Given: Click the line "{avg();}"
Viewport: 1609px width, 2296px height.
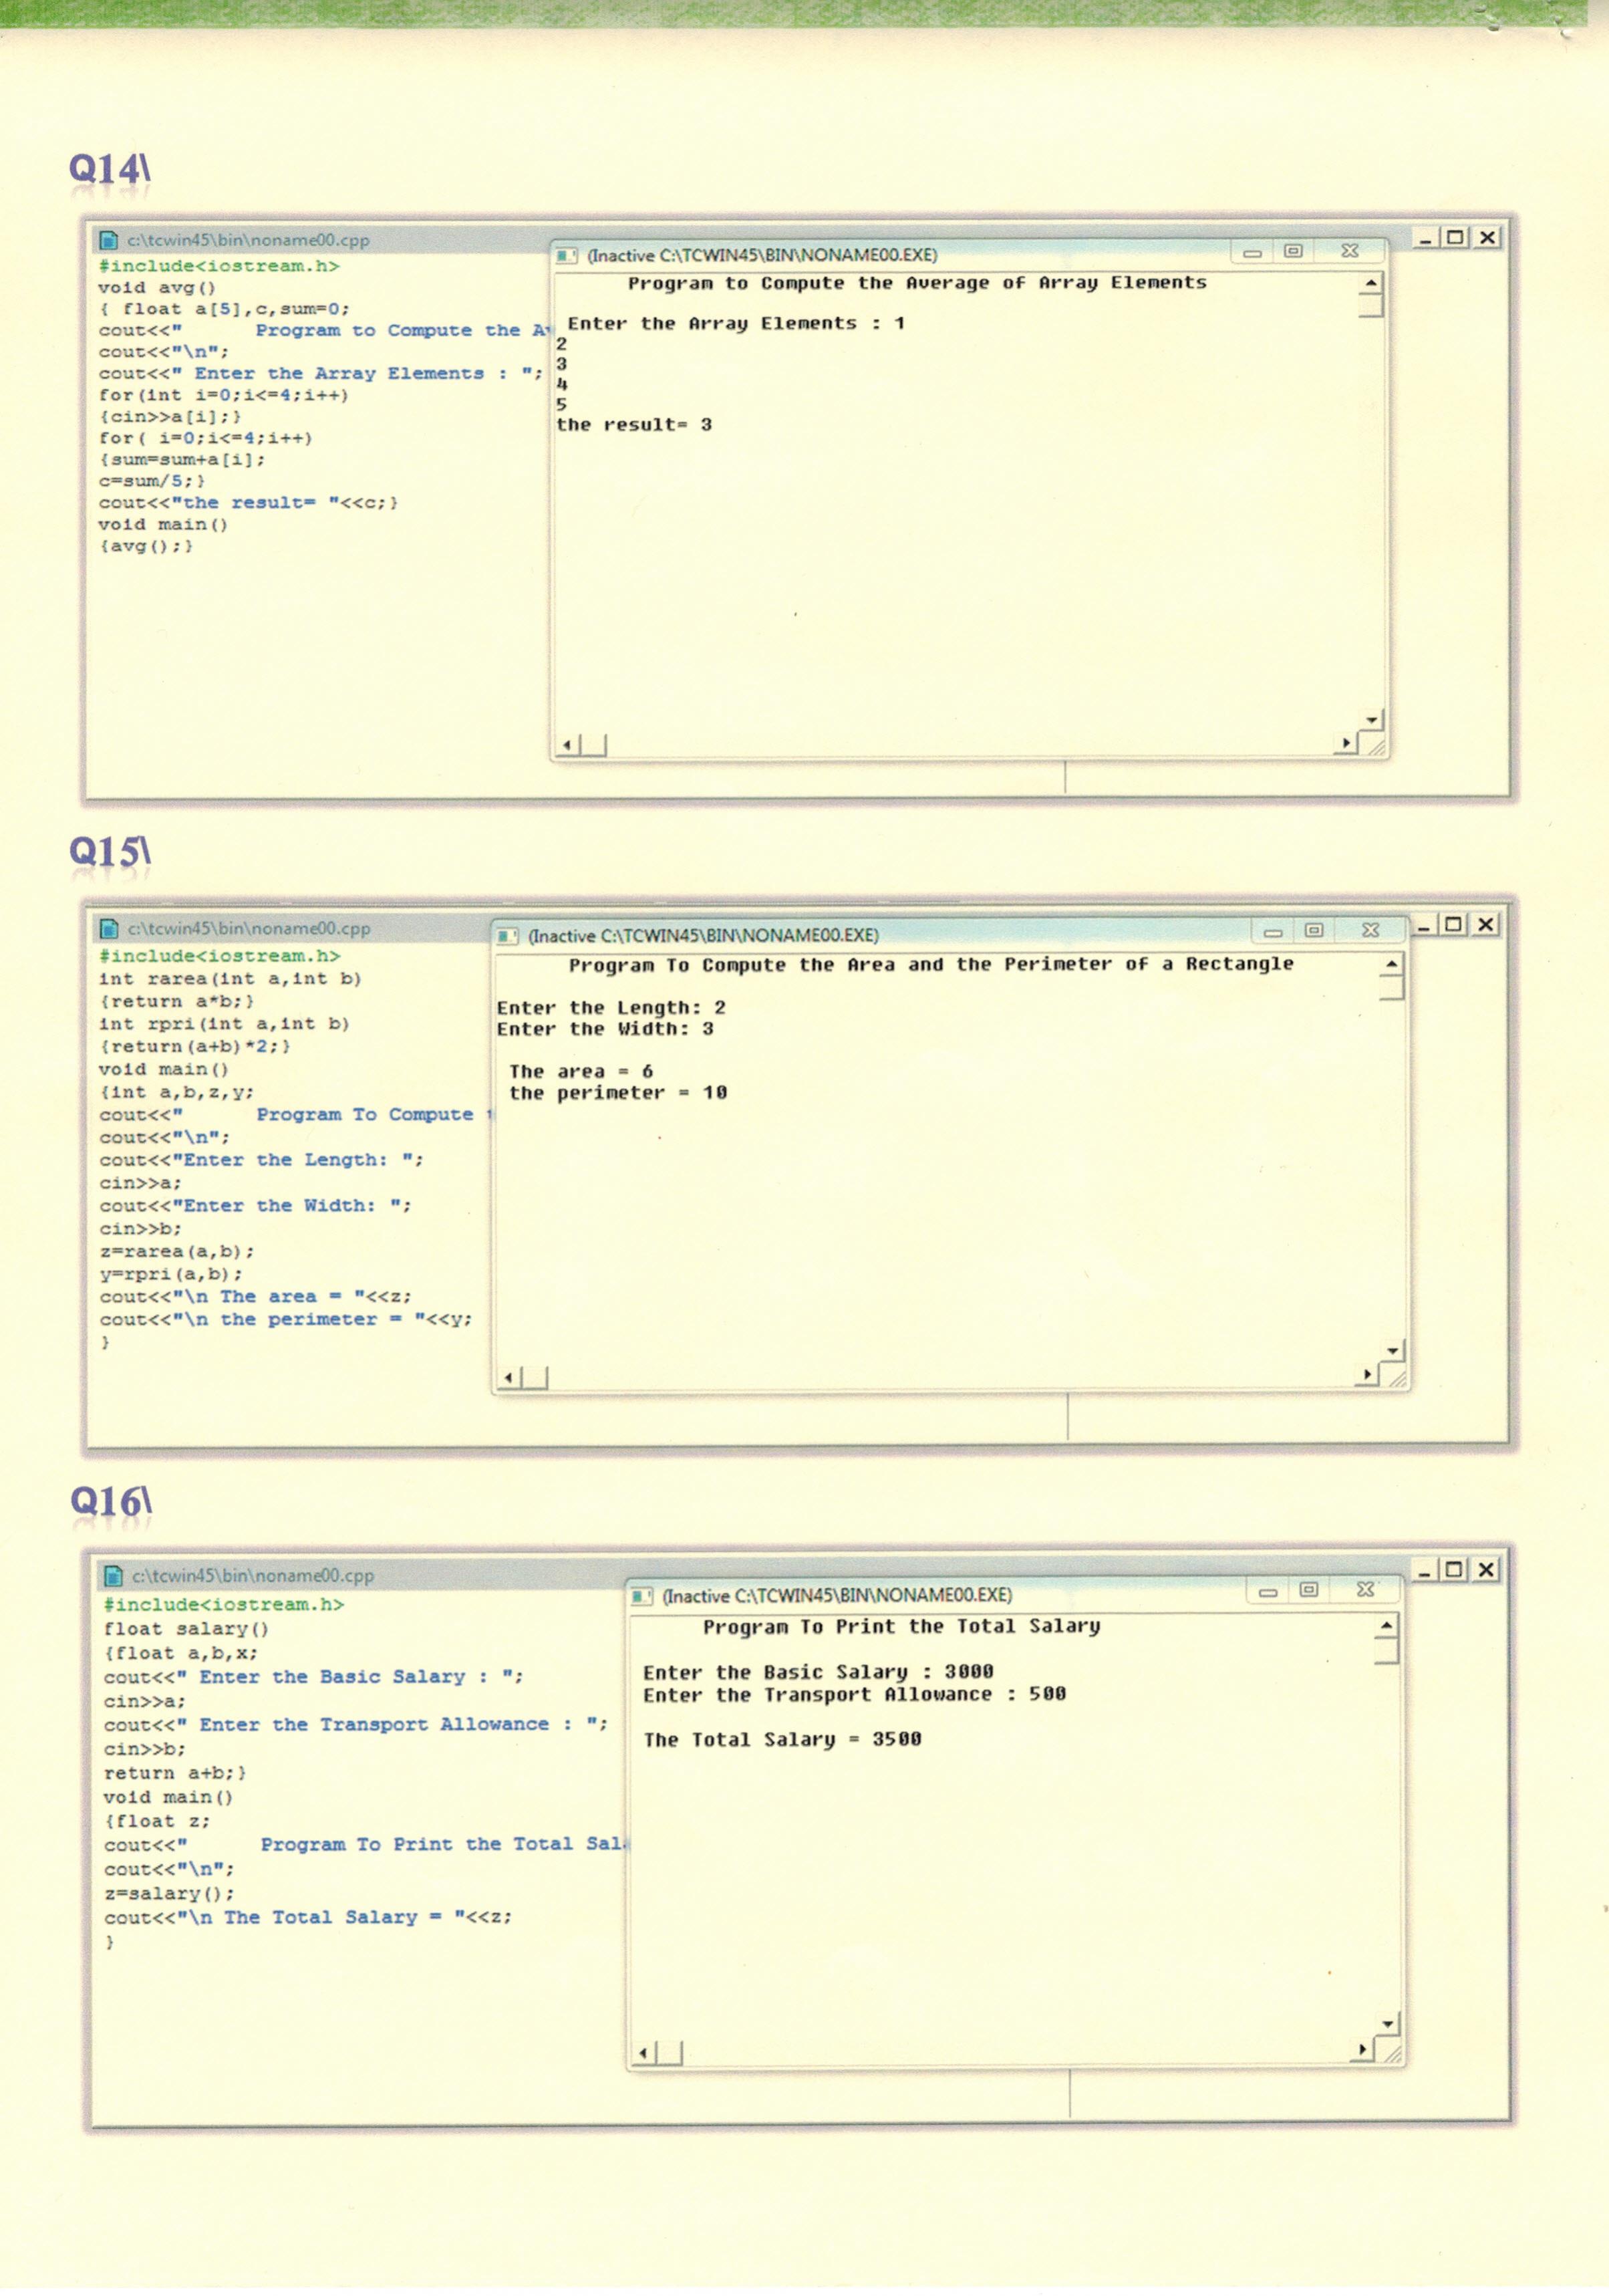Looking at the screenshot, I should (x=146, y=546).
